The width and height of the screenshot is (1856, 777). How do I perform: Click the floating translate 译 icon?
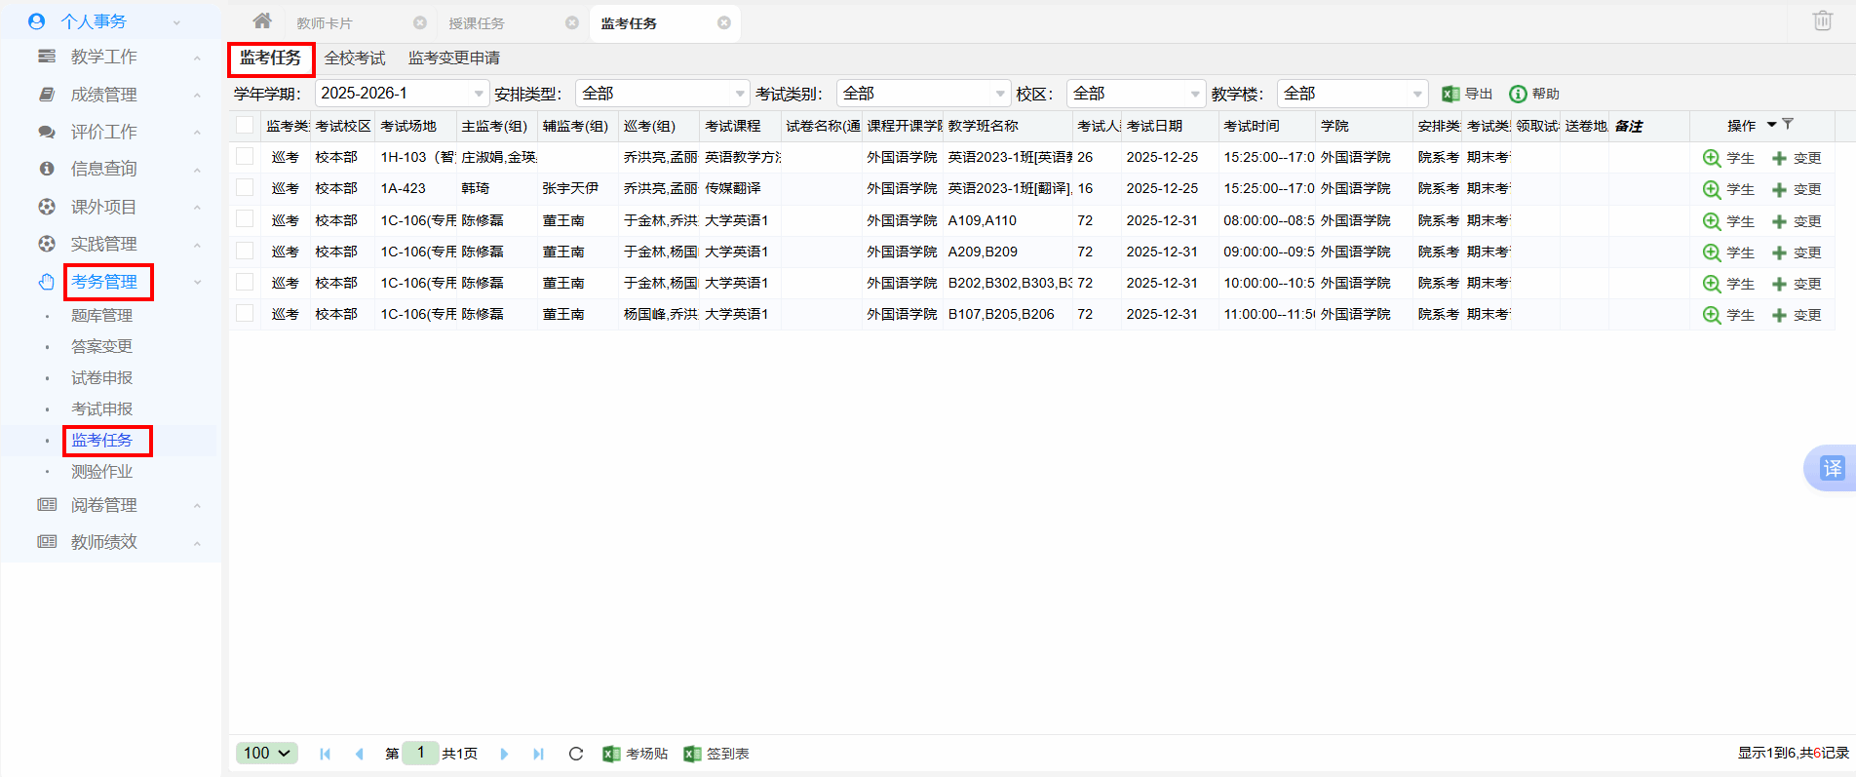(x=1832, y=468)
